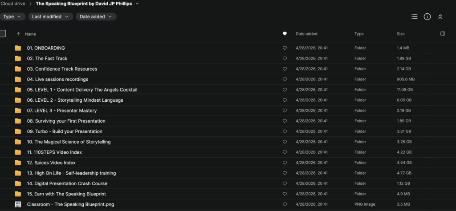Click folder icon for 01. ONBOARDING

pyautogui.click(x=18, y=48)
